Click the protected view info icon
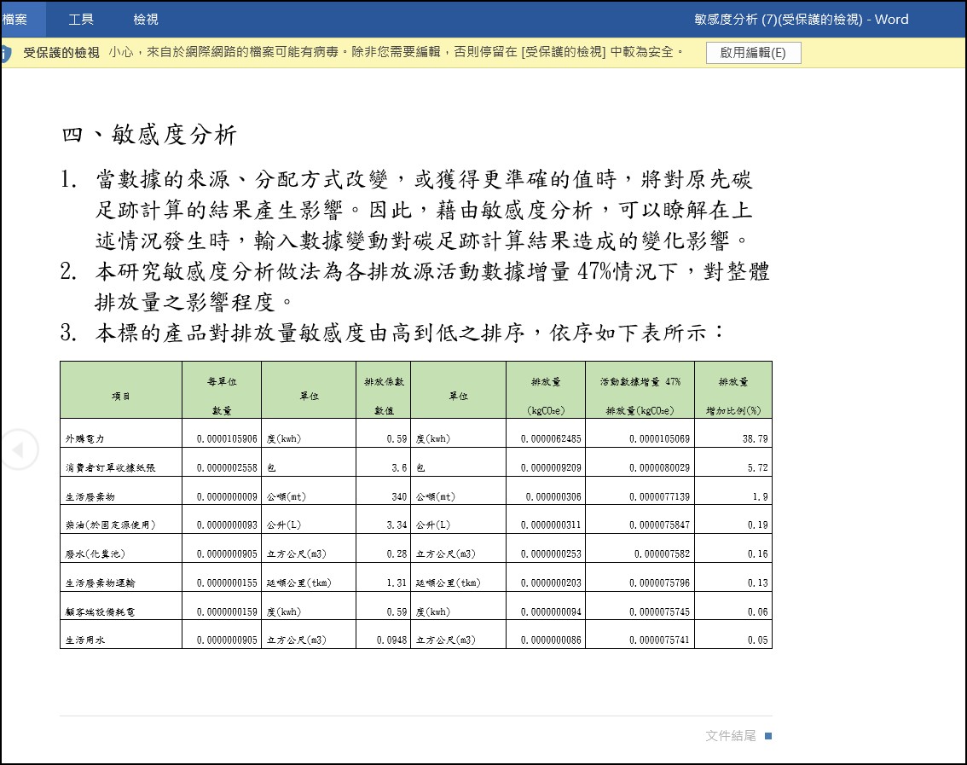 5,53
